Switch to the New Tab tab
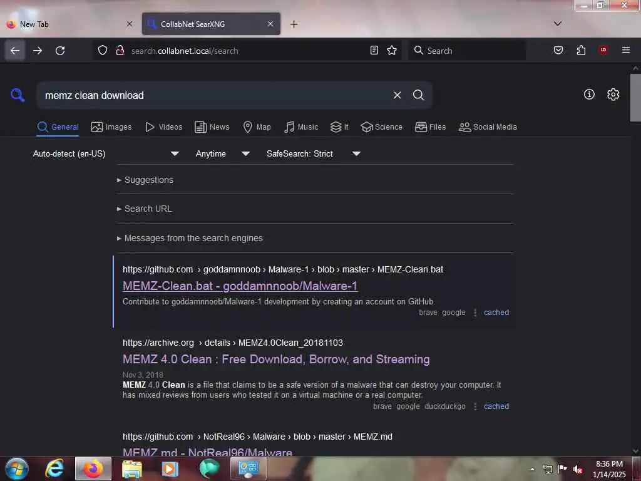 tap(67, 24)
